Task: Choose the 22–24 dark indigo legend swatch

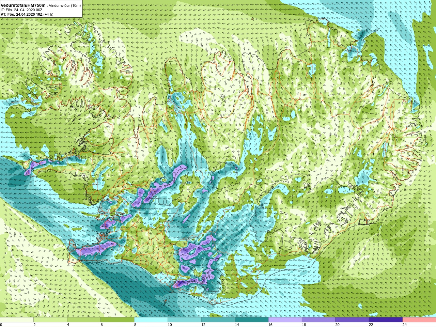Action: 386,320
